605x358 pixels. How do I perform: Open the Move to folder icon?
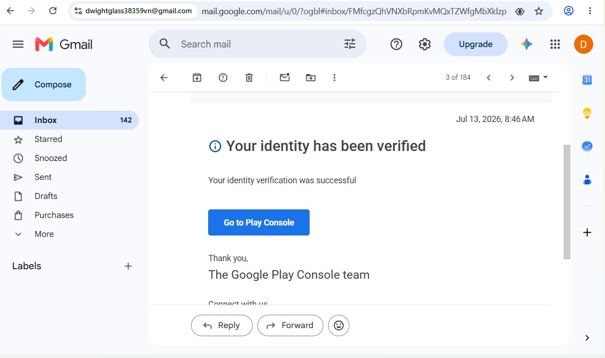click(311, 78)
